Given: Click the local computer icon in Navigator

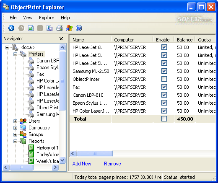Looking at the screenshot, I should tap(15, 47).
